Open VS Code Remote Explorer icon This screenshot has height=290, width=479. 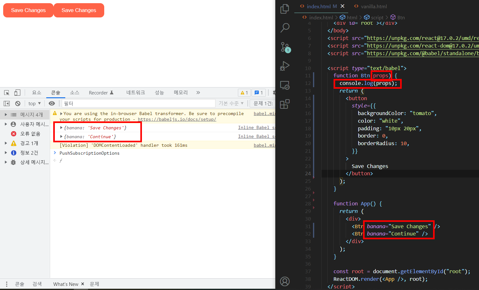pos(285,85)
